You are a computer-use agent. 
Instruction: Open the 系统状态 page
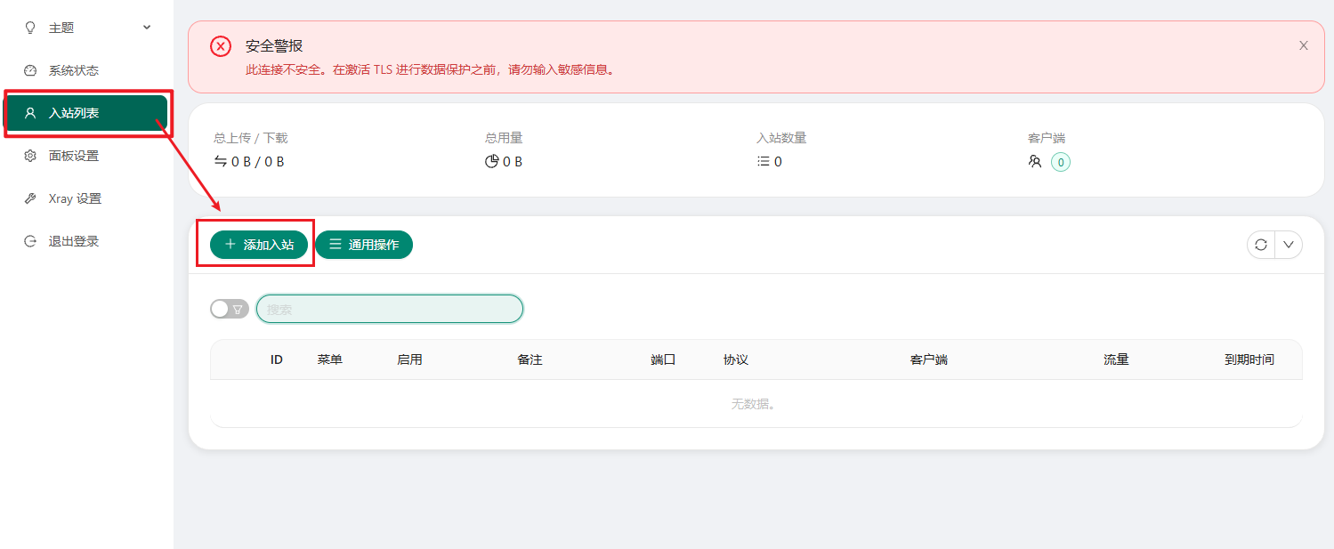(x=86, y=70)
